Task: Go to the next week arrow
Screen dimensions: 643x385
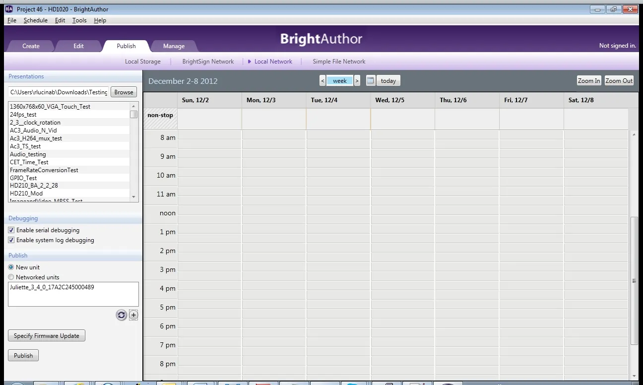Action: [357, 81]
